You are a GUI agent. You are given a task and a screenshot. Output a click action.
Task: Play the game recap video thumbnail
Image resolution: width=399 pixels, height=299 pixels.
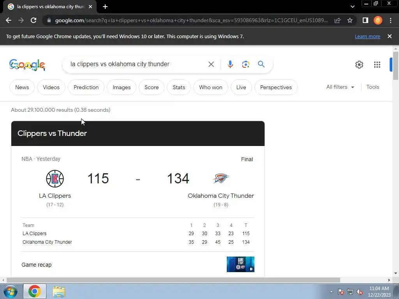point(240,264)
